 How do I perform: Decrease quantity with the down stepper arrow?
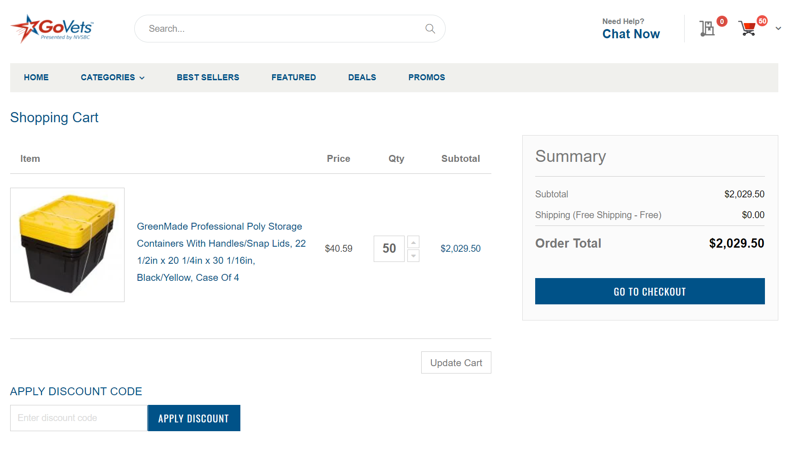[413, 256]
